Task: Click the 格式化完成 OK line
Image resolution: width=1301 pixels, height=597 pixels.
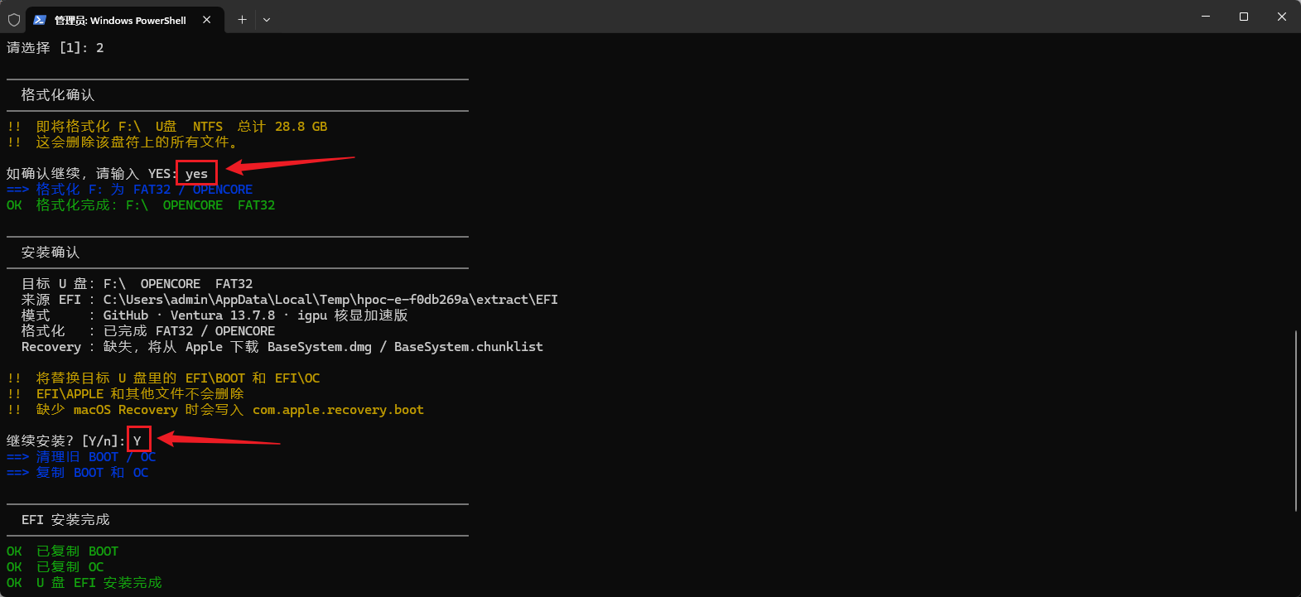Action: tap(141, 205)
